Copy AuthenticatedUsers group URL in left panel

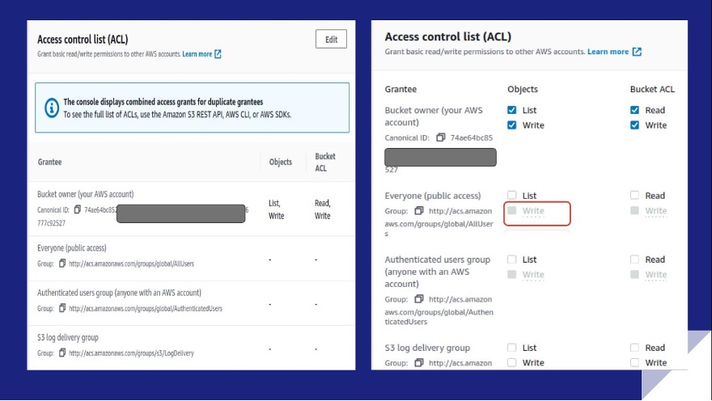click(62, 308)
